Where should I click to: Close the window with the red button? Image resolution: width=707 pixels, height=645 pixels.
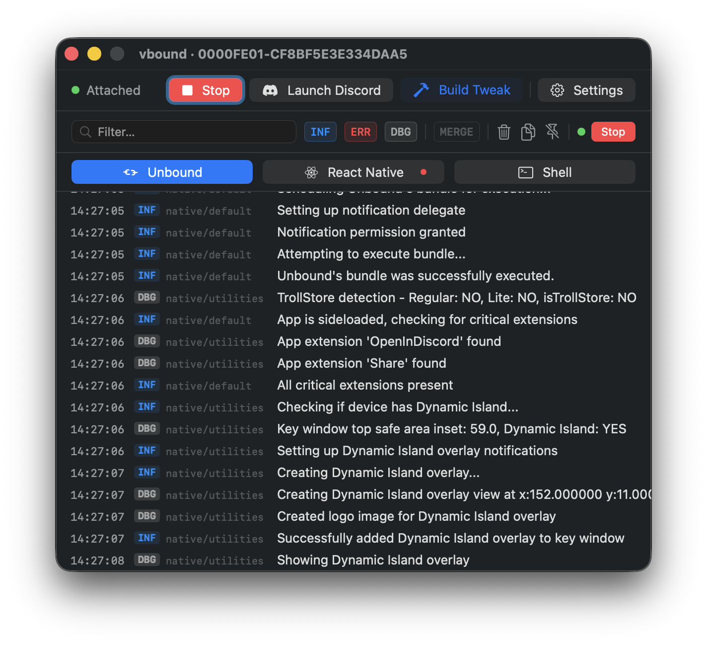[x=71, y=54]
